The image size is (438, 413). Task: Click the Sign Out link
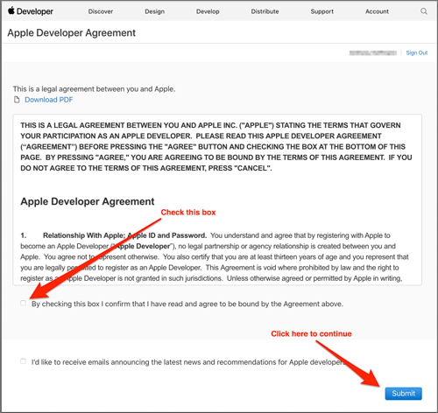point(417,52)
